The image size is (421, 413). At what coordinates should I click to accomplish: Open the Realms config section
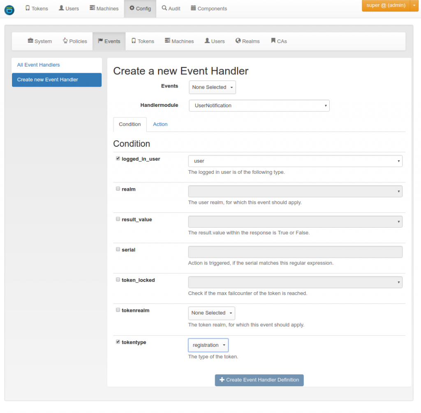(x=248, y=41)
